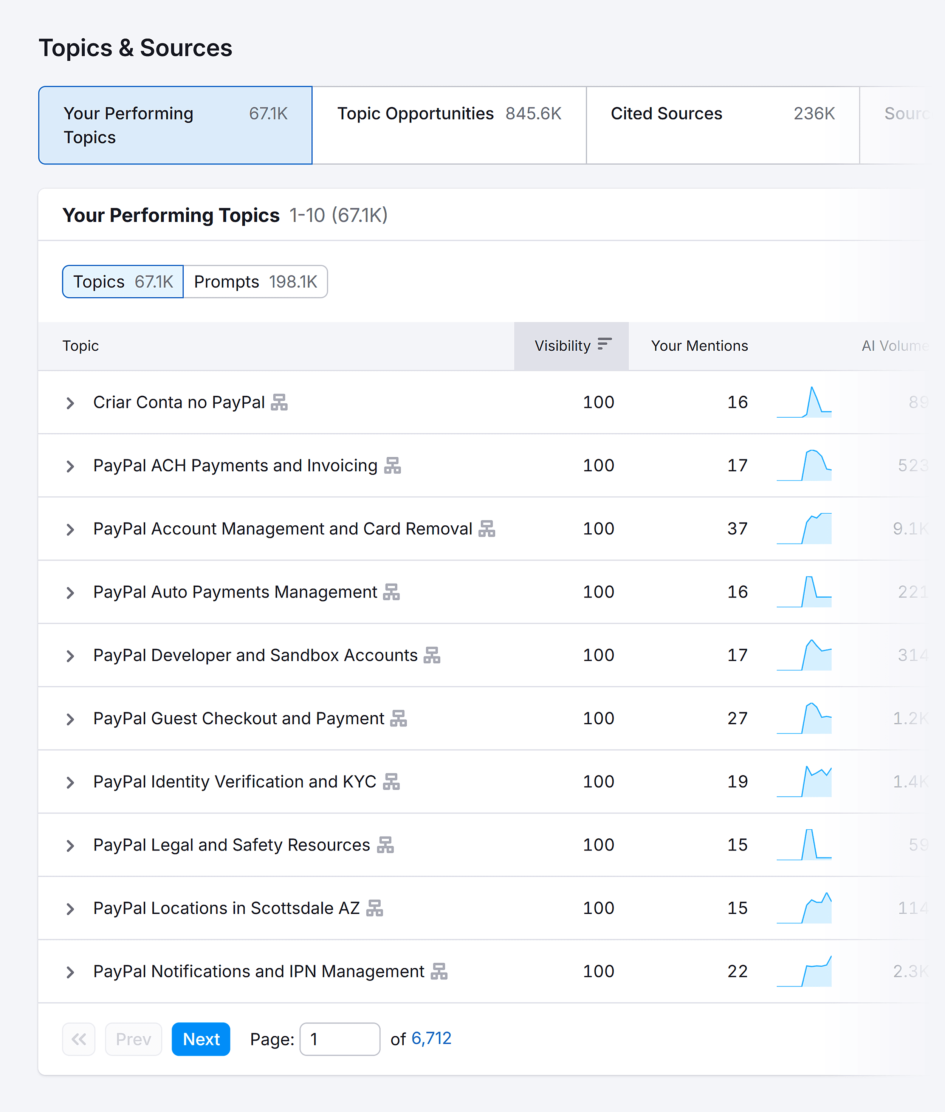Viewport: 945px width, 1112px height.
Task: Select the Topics view toggle
Action: point(122,282)
